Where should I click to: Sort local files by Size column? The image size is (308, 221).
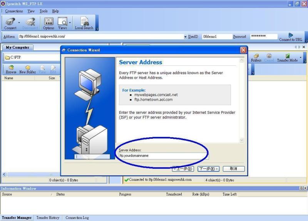click(45, 78)
